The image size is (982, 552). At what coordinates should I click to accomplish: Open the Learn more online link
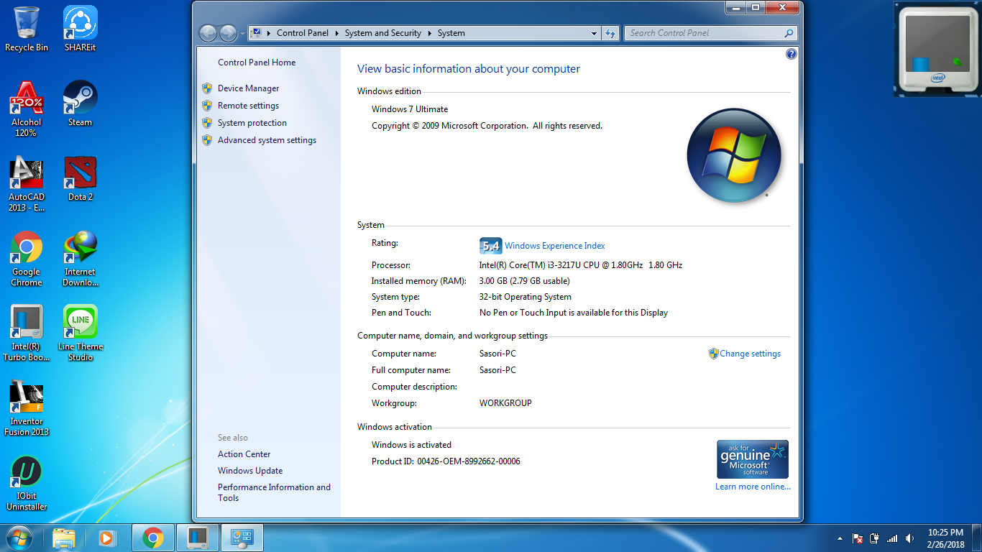point(752,486)
